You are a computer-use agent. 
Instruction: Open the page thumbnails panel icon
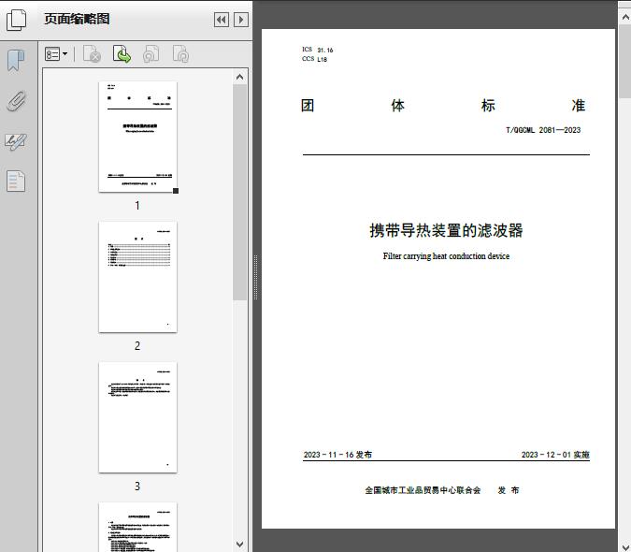(x=17, y=19)
